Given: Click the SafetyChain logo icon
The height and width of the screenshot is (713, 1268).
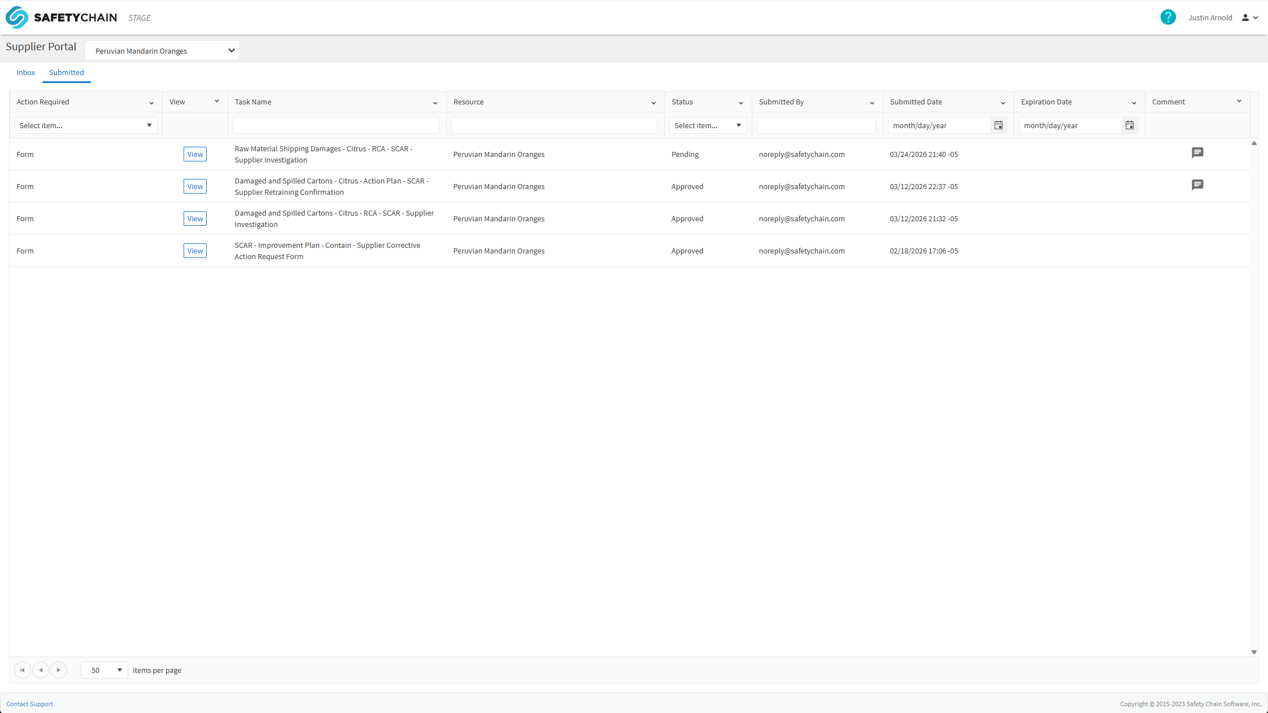Looking at the screenshot, I should [x=17, y=18].
